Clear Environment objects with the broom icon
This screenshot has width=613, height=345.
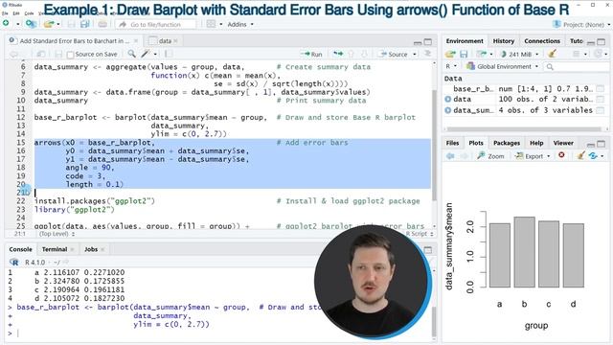(x=552, y=54)
